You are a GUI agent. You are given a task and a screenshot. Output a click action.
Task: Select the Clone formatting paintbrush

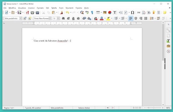coord(62,12)
